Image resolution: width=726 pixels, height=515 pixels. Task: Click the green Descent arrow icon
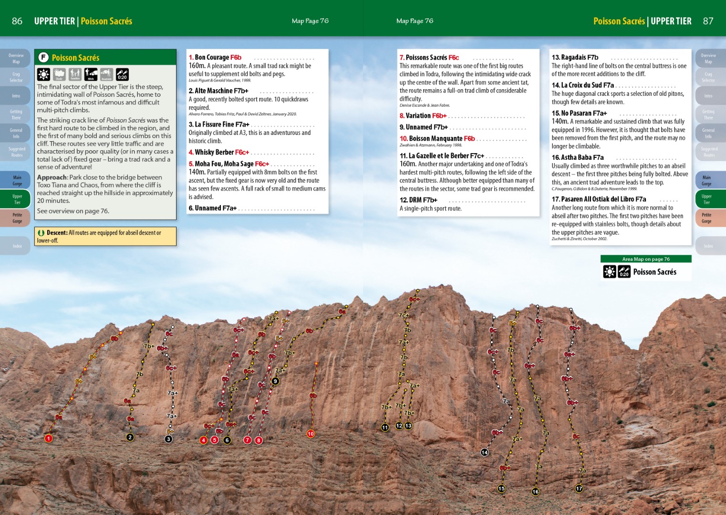coord(41,233)
